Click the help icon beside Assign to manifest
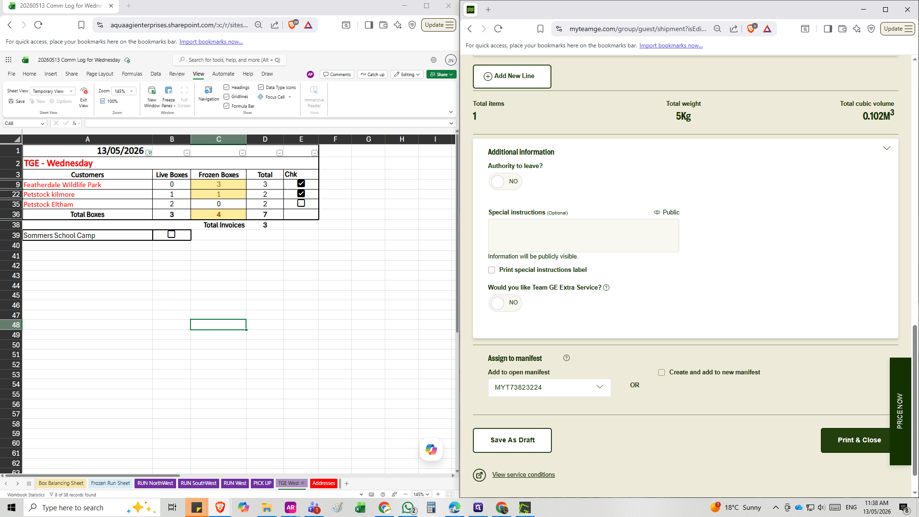 [x=566, y=358]
